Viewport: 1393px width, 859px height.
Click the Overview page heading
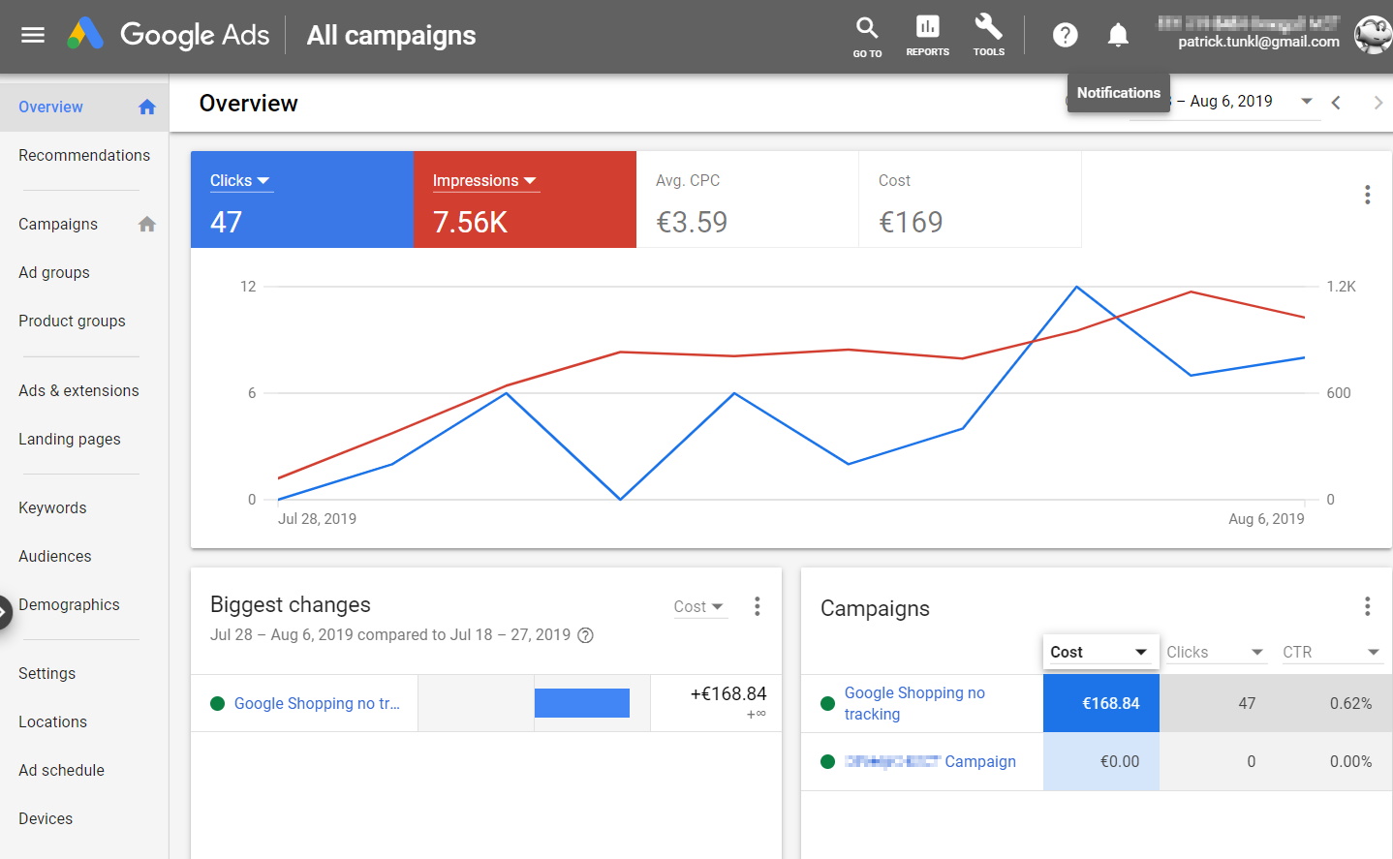[x=249, y=104]
